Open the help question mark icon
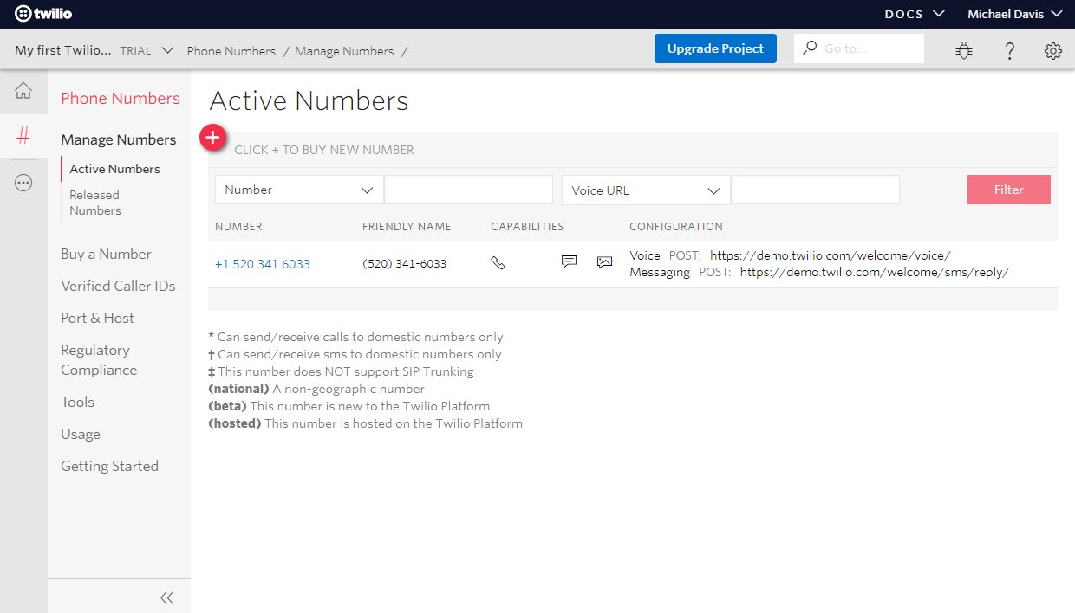This screenshot has width=1075, height=613. click(1010, 51)
